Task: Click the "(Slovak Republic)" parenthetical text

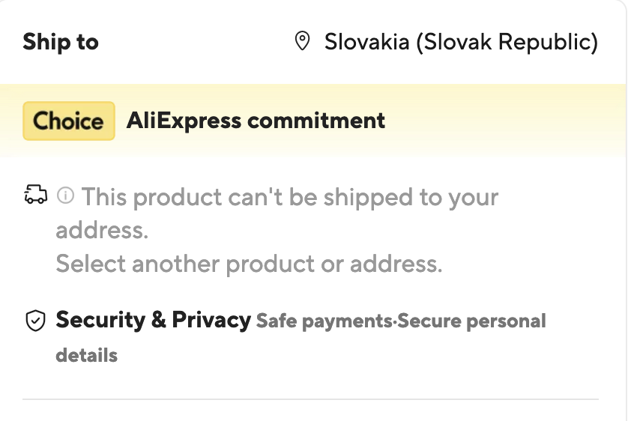Action: (507, 42)
